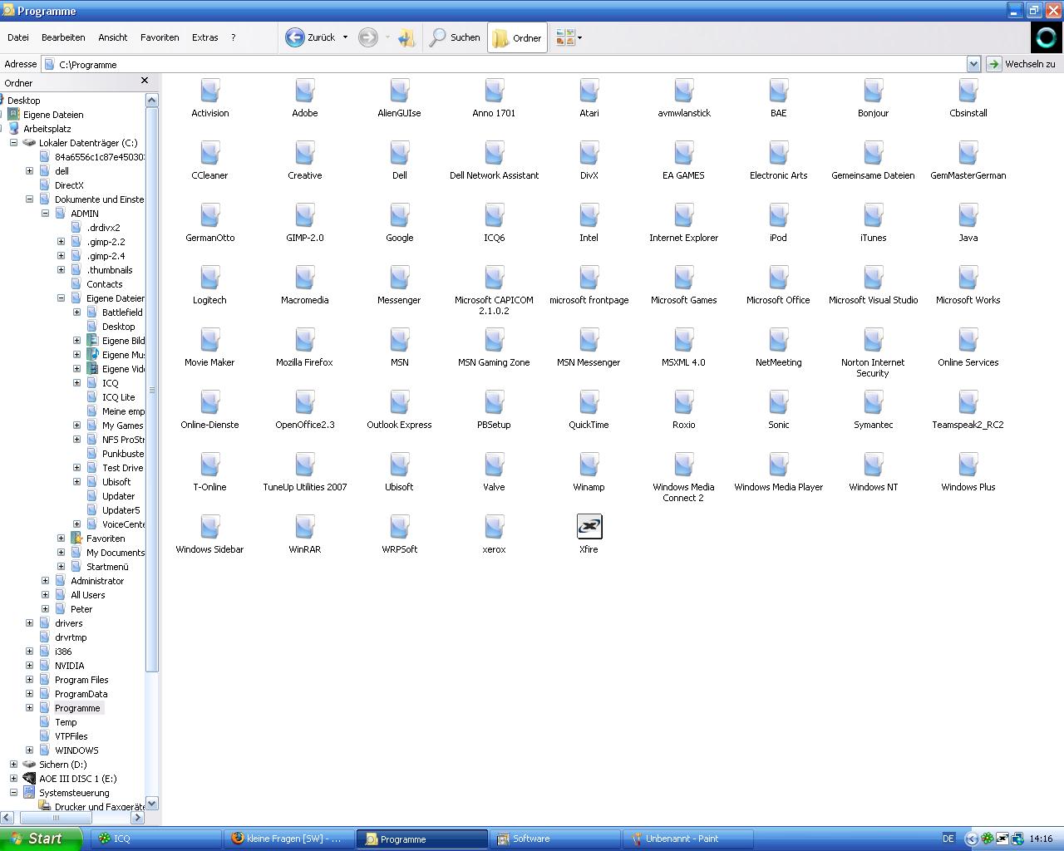1064x851 pixels.
Task: Click the folder up one level icon
Action: [406, 37]
